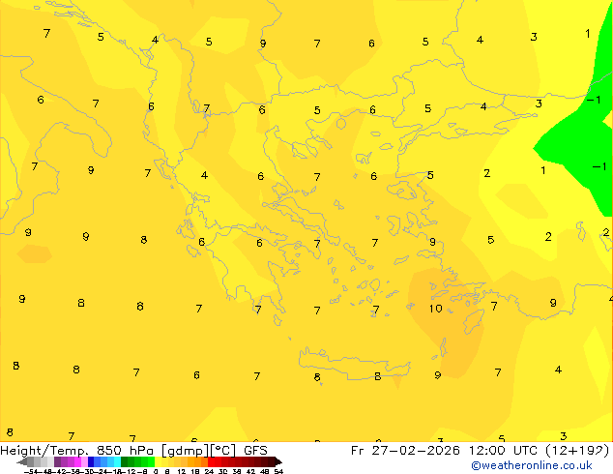Click the grey left arrow of the legend
613x474 pixels.
point(22,462)
